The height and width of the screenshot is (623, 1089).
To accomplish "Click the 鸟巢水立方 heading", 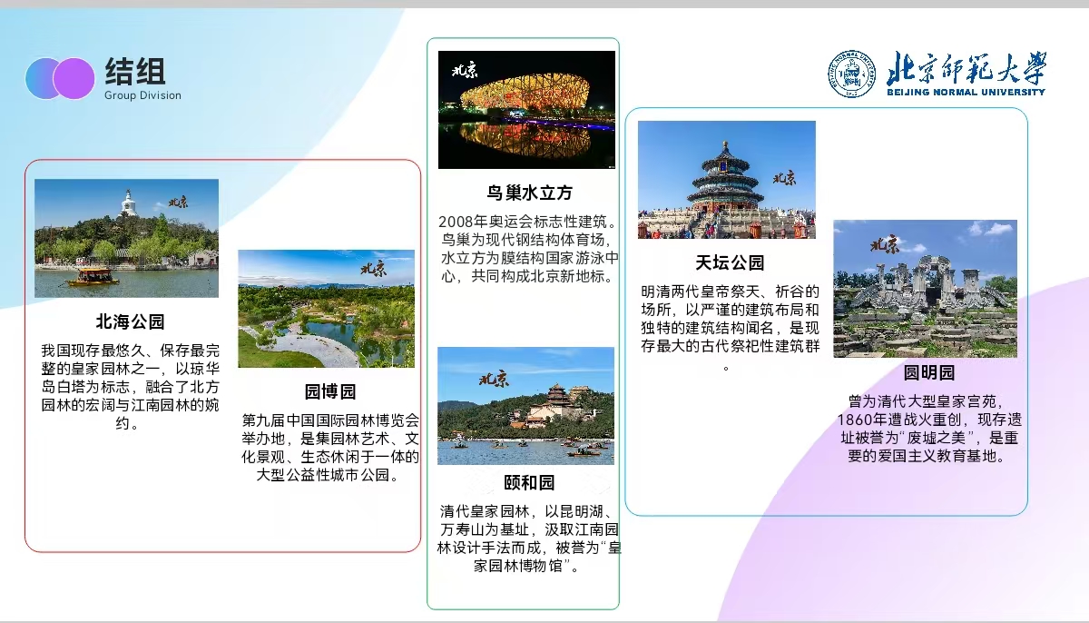I will (529, 193).
